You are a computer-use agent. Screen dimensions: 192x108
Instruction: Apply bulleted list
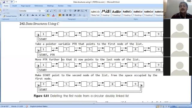click(60, 11)
